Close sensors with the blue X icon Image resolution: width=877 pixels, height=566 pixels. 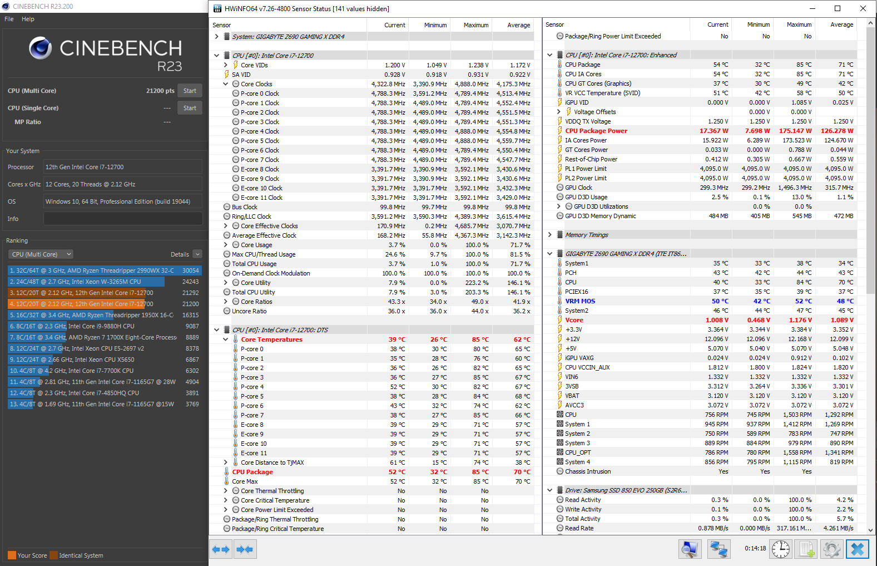pos(858,549)
